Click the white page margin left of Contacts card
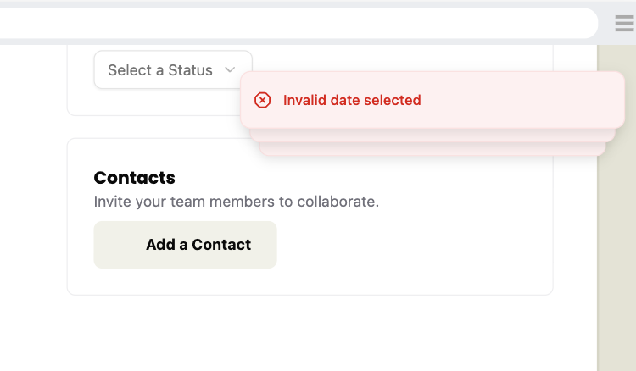This screenshot has height=371, width=636. click(34, 220)
